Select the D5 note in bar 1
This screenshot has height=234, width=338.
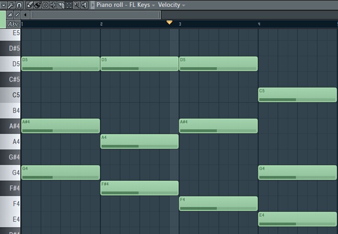(60, 64)
